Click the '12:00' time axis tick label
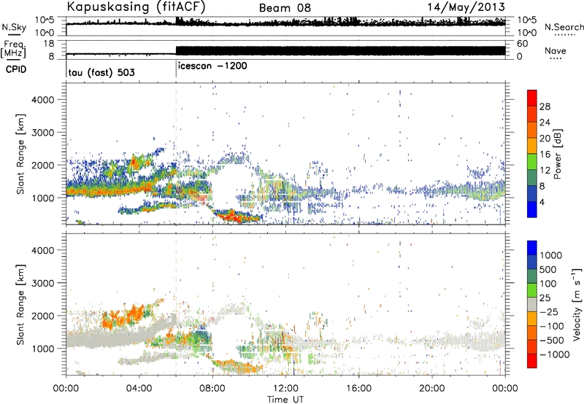This screenshot has height=404, width=584. (x=285, y=389)
